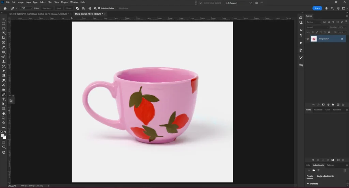Screen dimensions: 349x188
Task: Select the Lasso tool
Action: tap(3, 29)
